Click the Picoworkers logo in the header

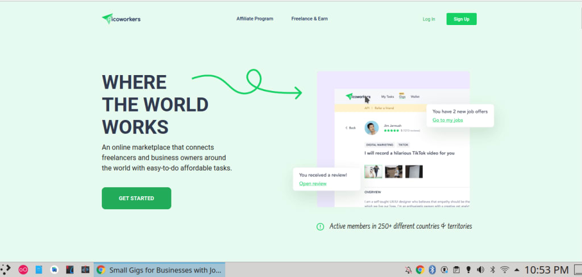coord(121,19)
